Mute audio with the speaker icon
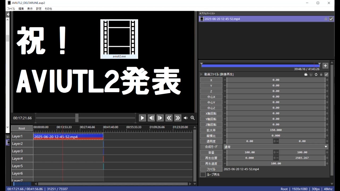This screenshot has width=340, height=191. point(185,118)
